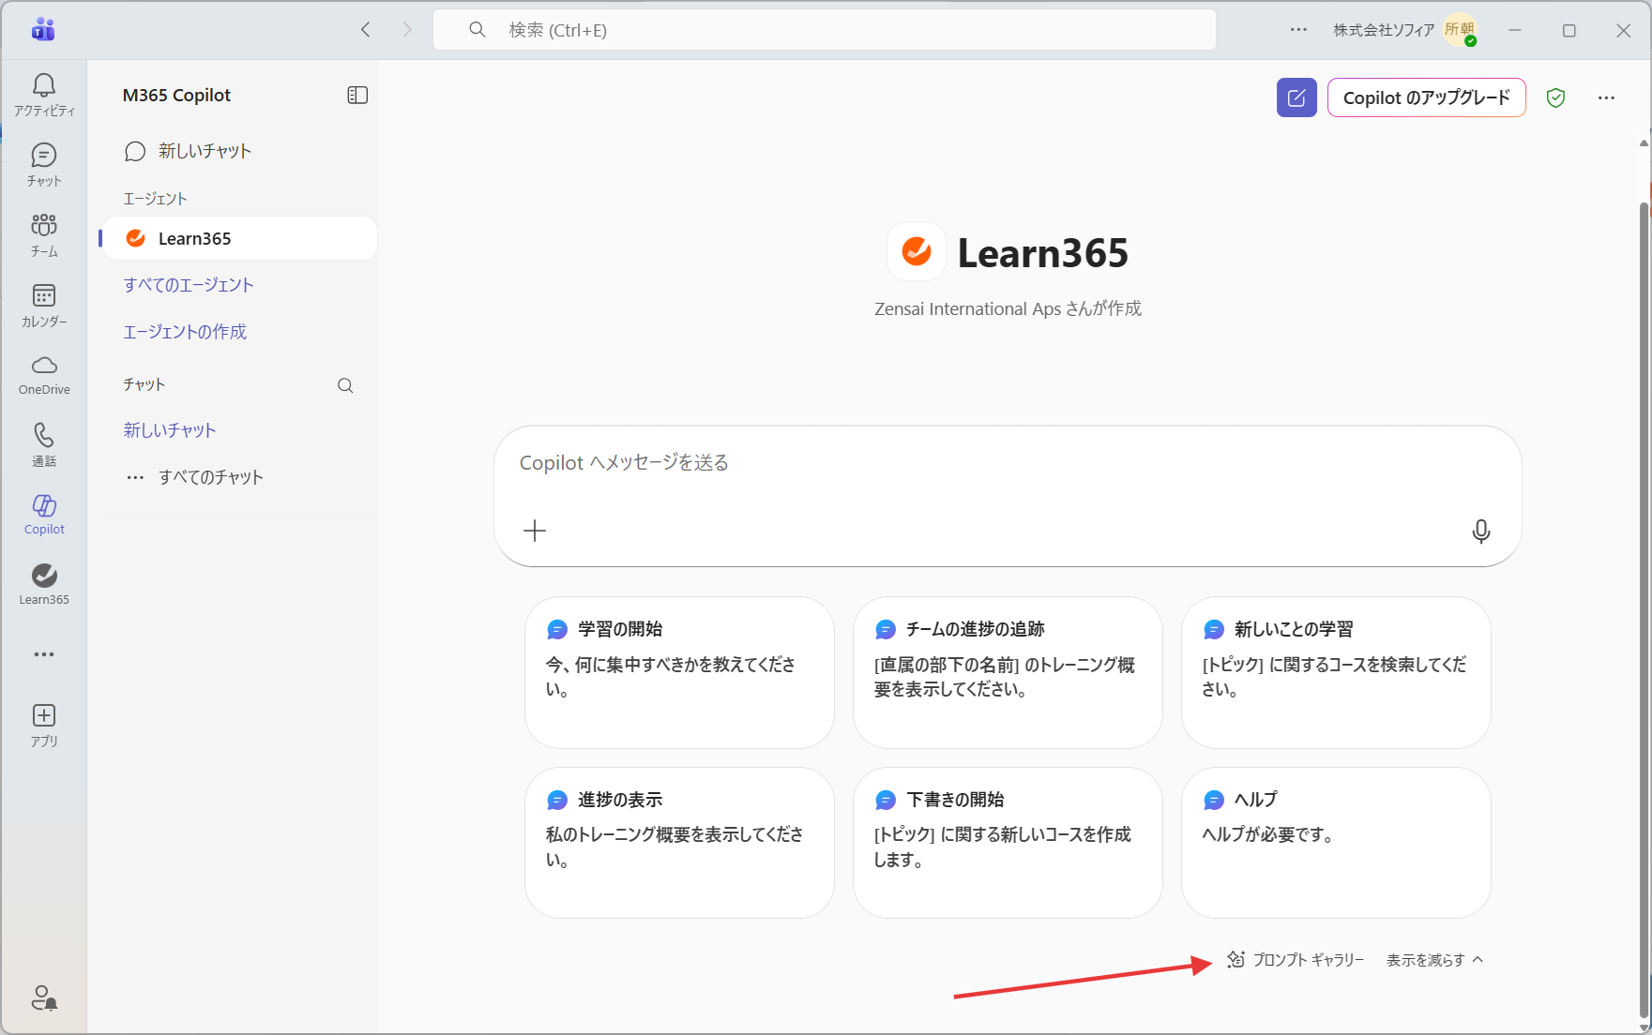This screenshot has height=1035, width=1652.
Task: Click the Learn365 logo in the heading
Action: pyautogui.click(x=917, y=251)
